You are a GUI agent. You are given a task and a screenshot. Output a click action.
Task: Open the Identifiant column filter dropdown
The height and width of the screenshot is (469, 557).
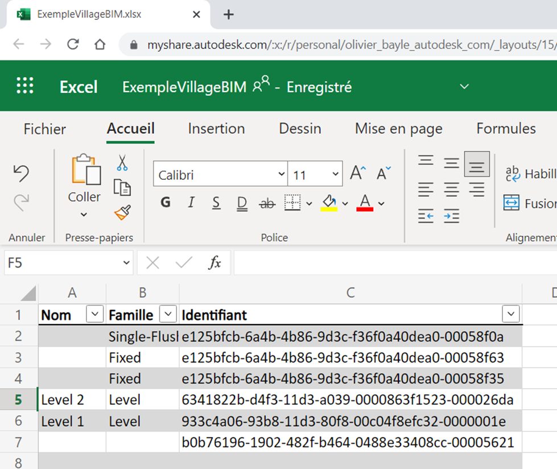(511, 314)
